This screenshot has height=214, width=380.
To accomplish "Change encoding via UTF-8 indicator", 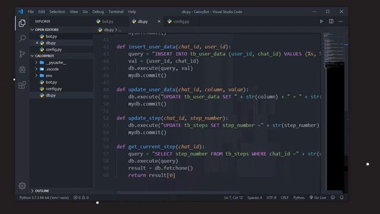I will pyautogui.click(x=271, y=197).
